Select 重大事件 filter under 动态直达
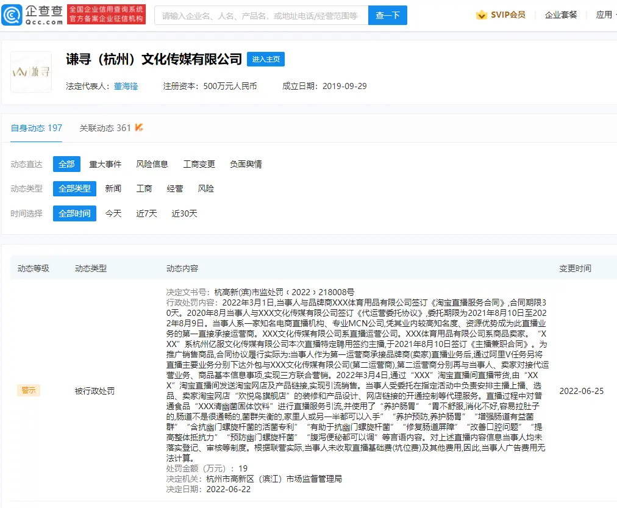 pyautogui.click(x=105, y=164)
